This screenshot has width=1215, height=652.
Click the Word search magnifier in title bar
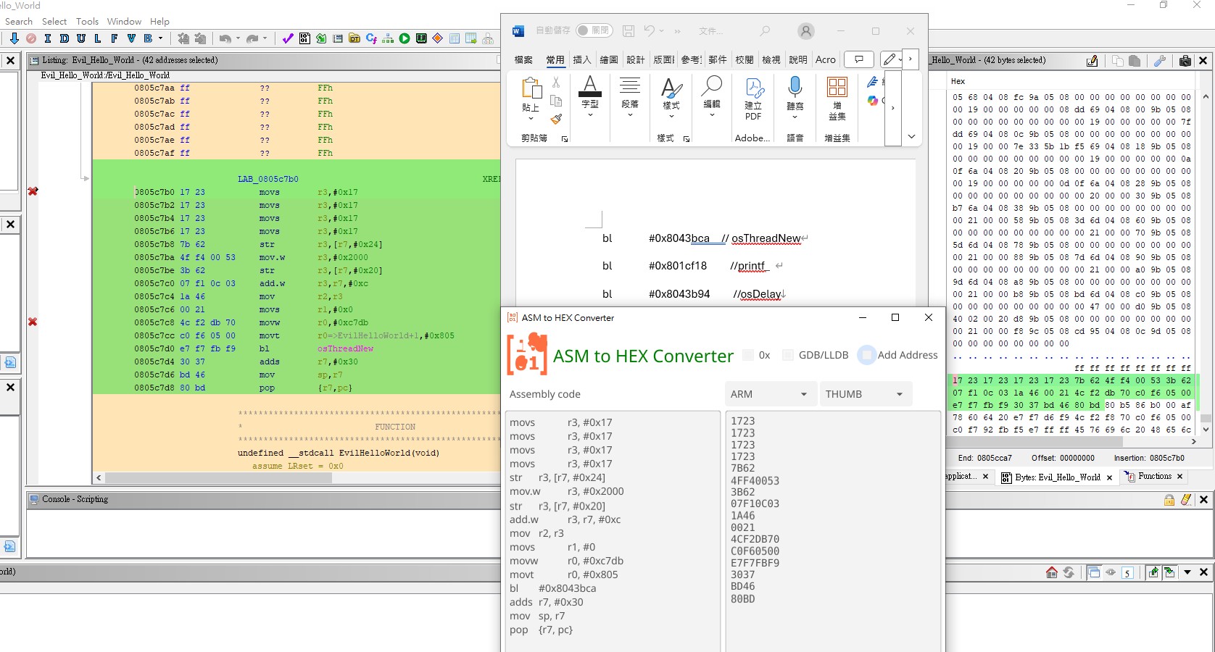(765, 31)
